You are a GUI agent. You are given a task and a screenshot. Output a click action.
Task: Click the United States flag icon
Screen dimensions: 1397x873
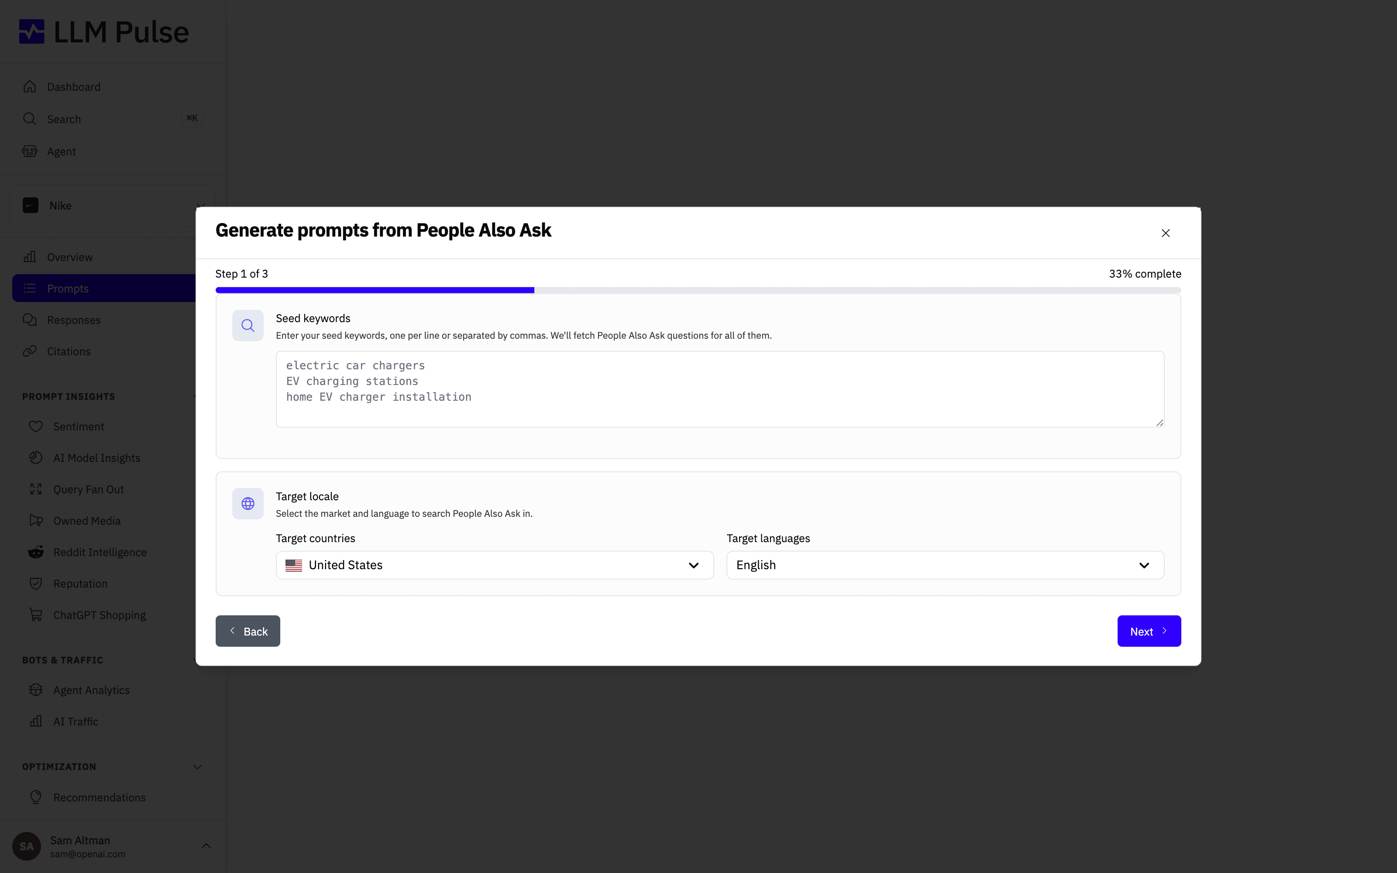click(294, 565)
